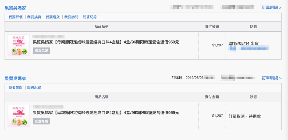
Task: Open 問答紀錄 in the shipped order
Action: coord(90,17)
